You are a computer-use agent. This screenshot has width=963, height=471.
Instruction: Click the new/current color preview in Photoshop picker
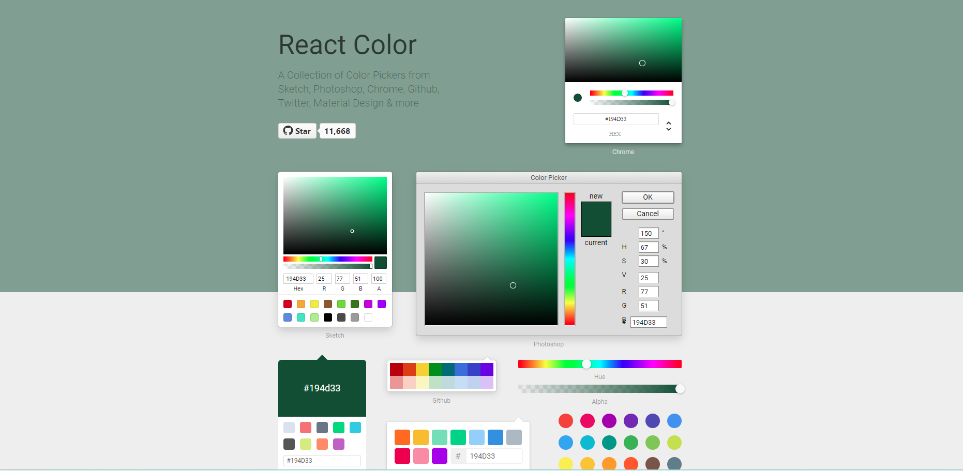point(596,219)
